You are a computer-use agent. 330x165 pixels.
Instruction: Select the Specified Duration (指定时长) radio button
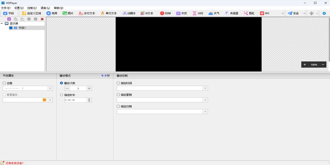pyautogui.click(x=61, y=95)
